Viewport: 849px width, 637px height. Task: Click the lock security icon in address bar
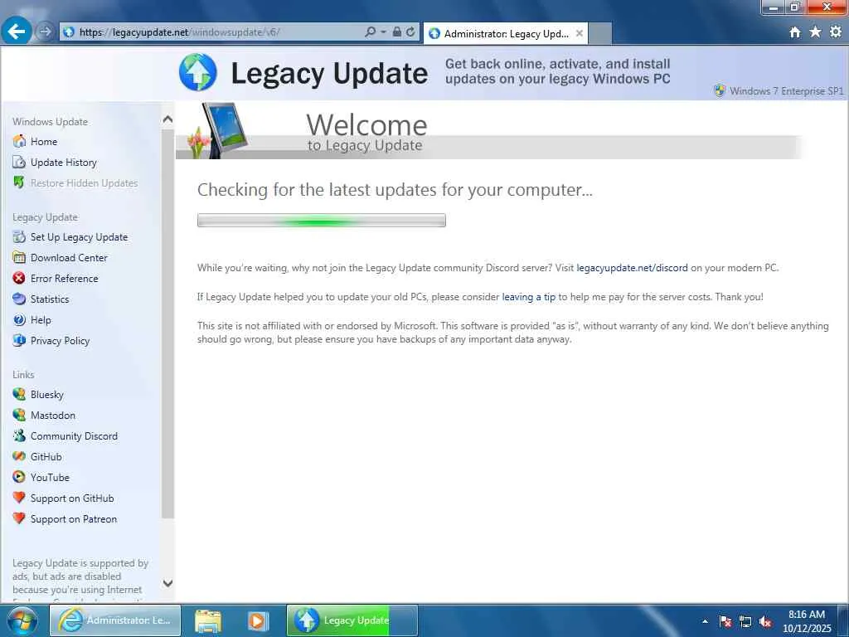[x=397, y=32]
